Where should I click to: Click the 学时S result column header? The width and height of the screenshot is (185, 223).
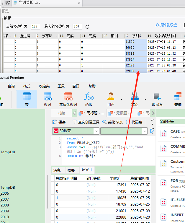point(118,178)
